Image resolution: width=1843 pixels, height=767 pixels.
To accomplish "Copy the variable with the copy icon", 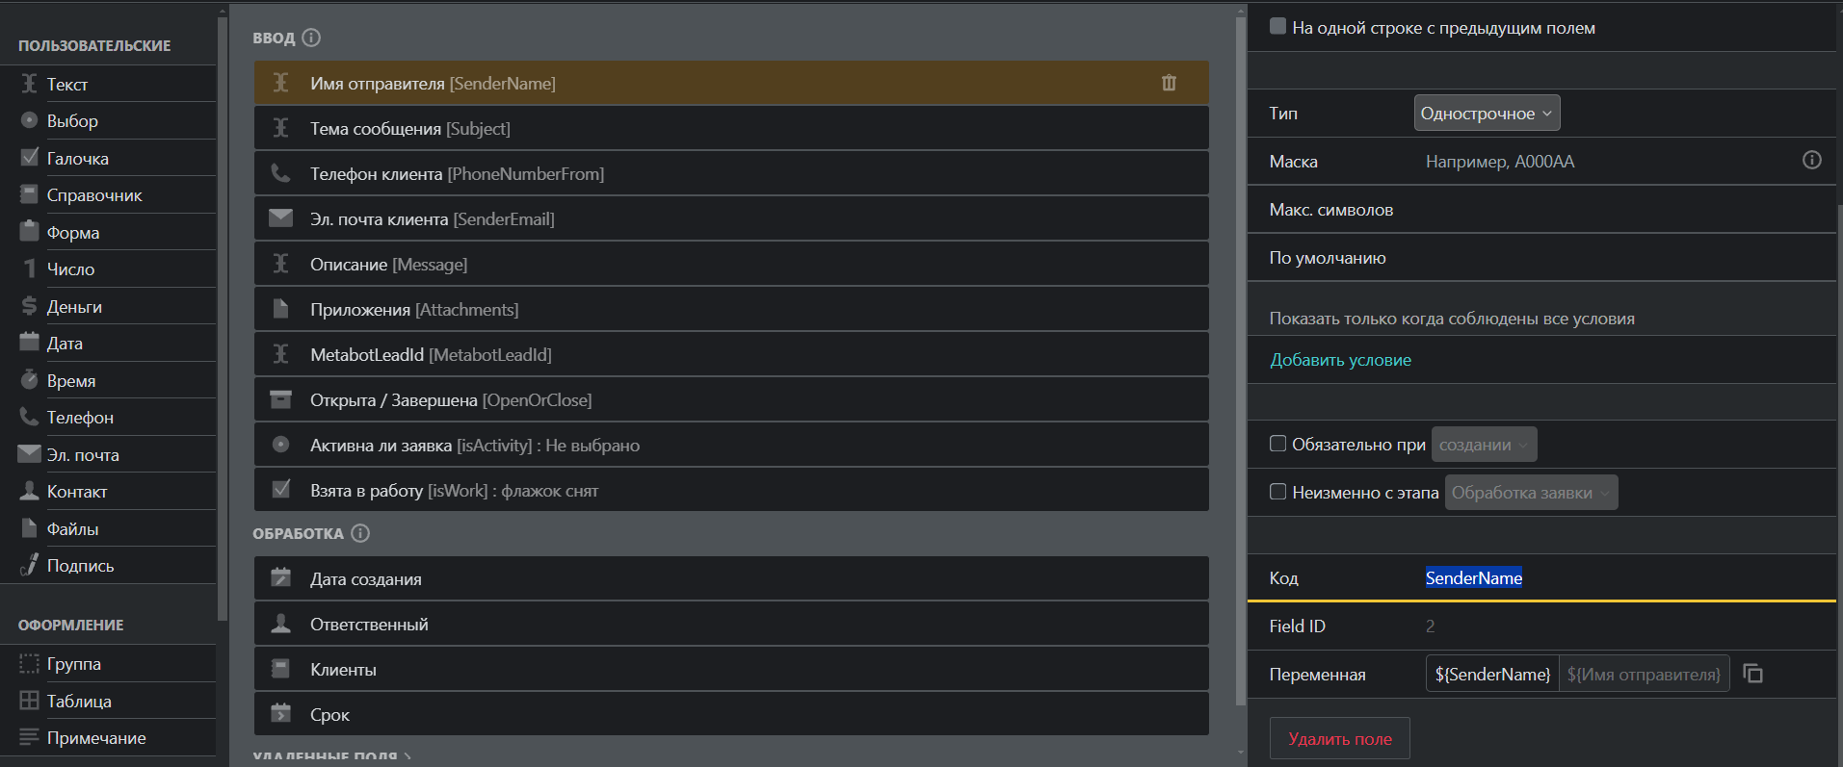I will tap(1753, 674).
